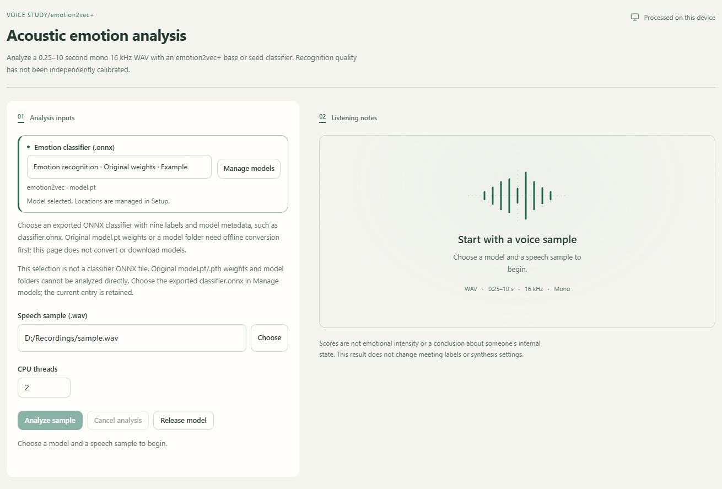Click the emotion2vec+ breadcrumb segment

72,15
